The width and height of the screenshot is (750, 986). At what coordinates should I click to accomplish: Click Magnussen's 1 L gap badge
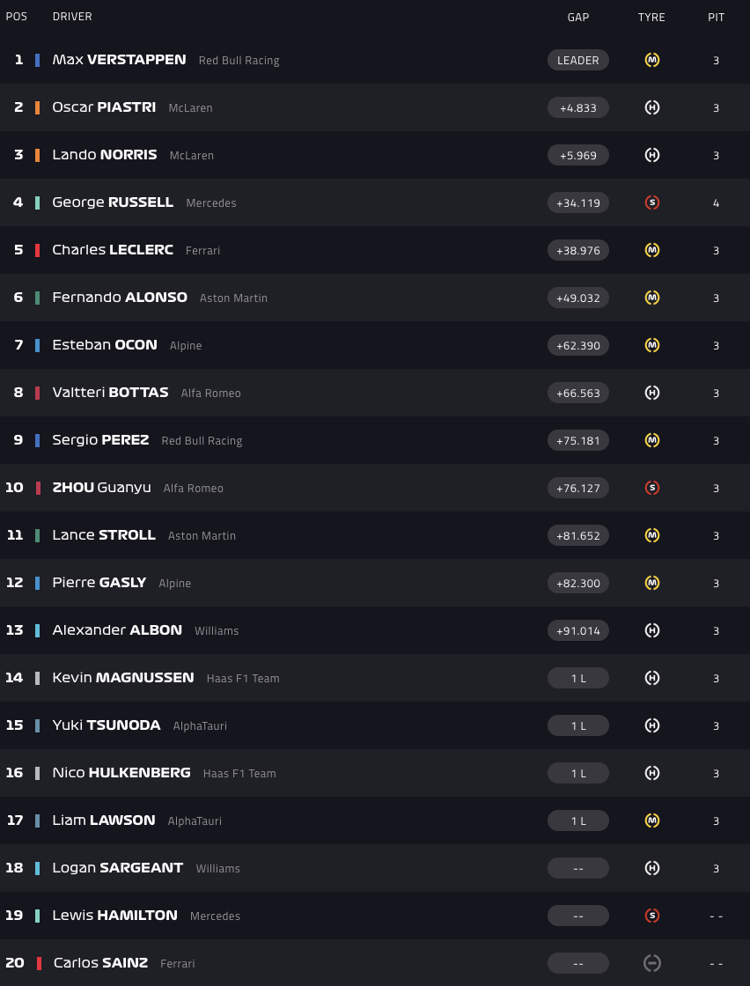pyautogui.click(x=578, y=678)
